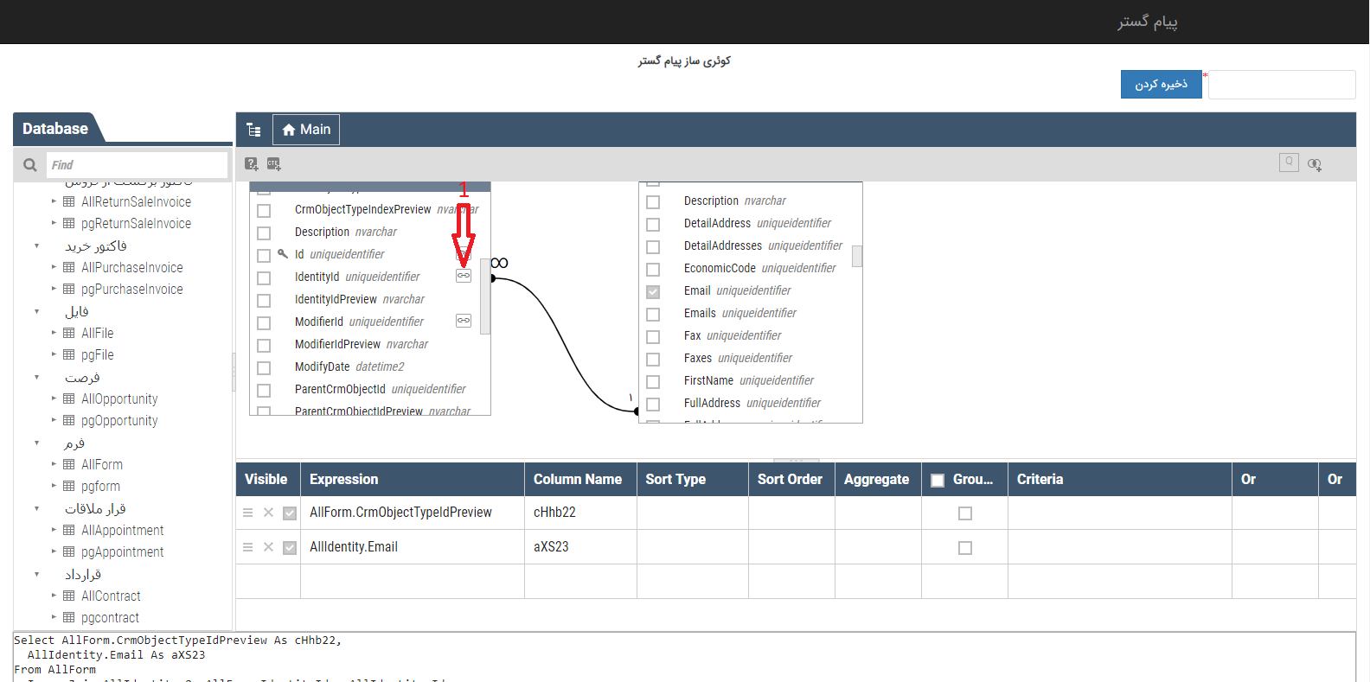Image resolution: width=1370 pixels, height=682 pixels.
Task: Click the scrollbar thumb in the AllIdentity table
Action: coord(856,257)
